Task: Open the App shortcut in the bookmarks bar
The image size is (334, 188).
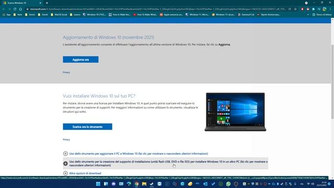Action: [6, 15]
